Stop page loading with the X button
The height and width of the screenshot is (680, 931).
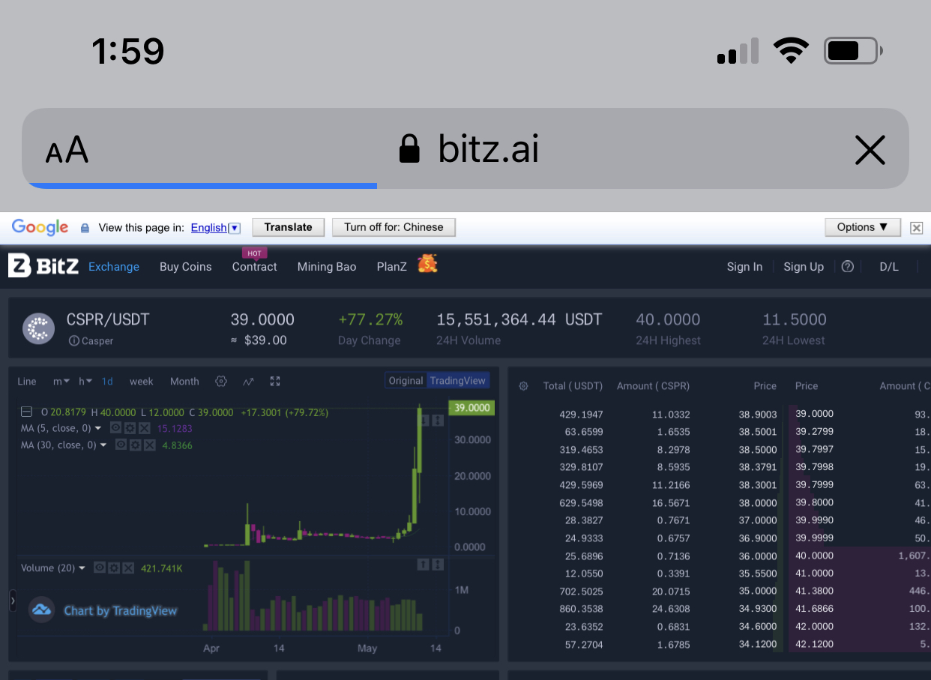click(x=870, y=150)
